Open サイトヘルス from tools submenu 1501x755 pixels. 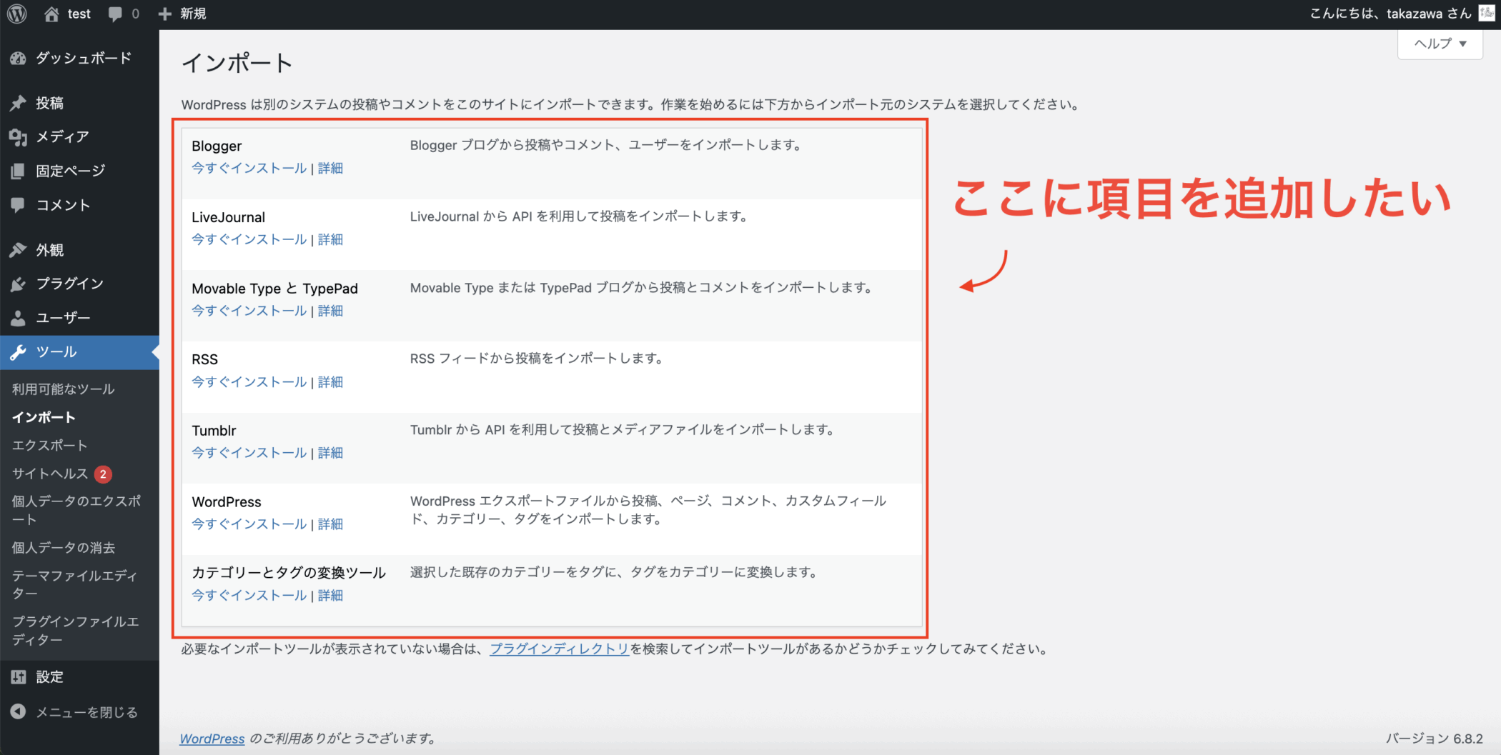coord(50,474)
